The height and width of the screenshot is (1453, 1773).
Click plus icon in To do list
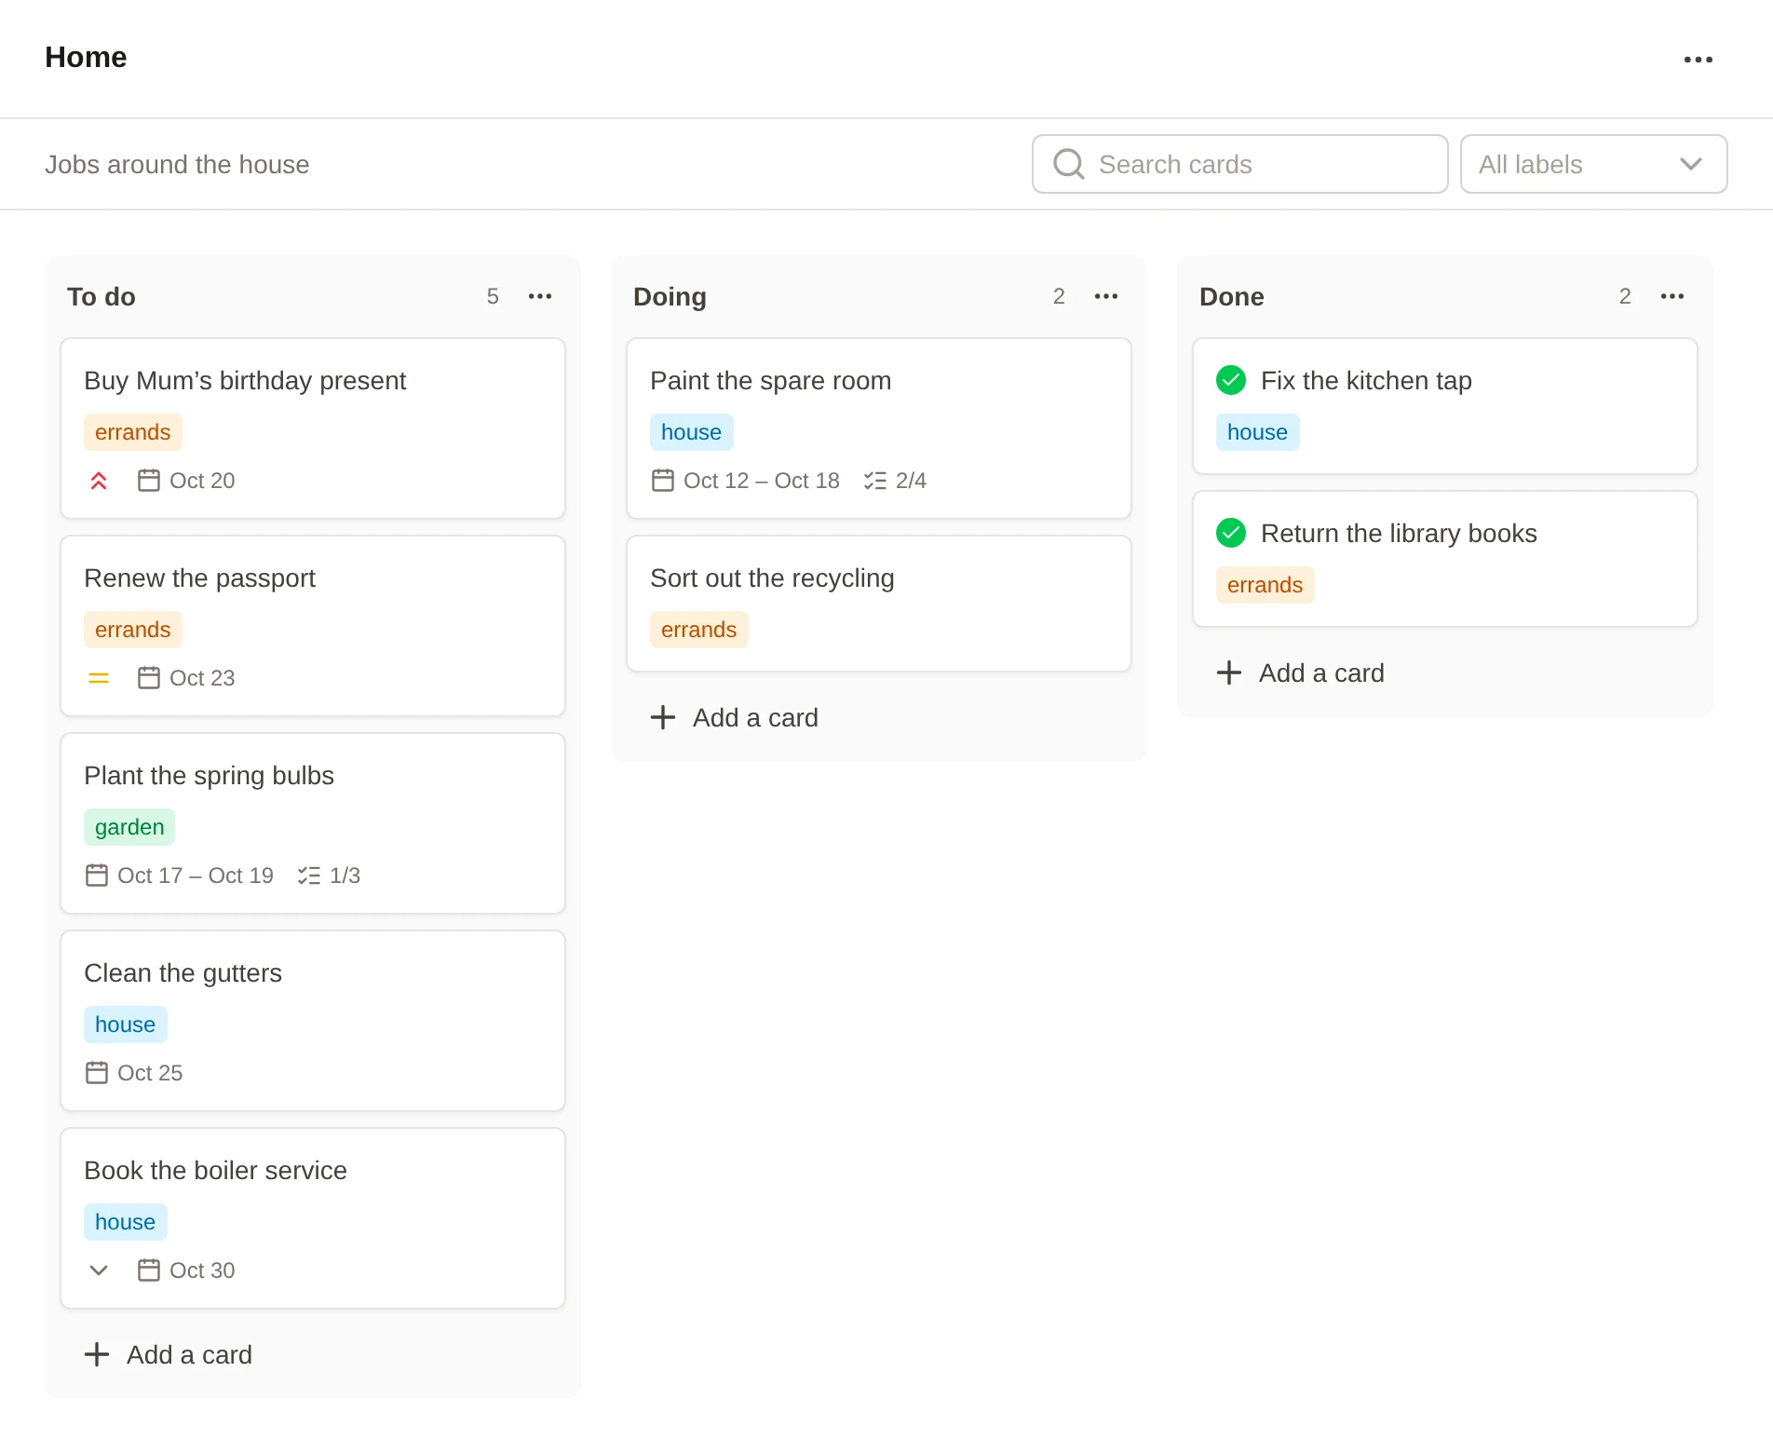pyautogui.click(x=97, y=1354)
